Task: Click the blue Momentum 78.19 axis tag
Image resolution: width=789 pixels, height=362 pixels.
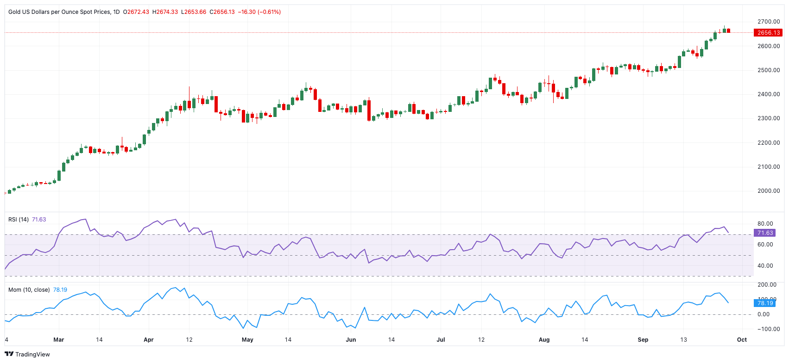Action: [765, 303]
